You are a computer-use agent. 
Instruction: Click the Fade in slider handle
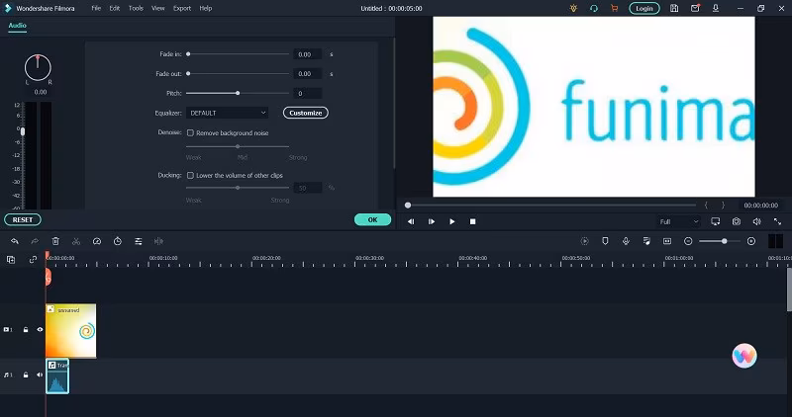(x=188, y=54)
